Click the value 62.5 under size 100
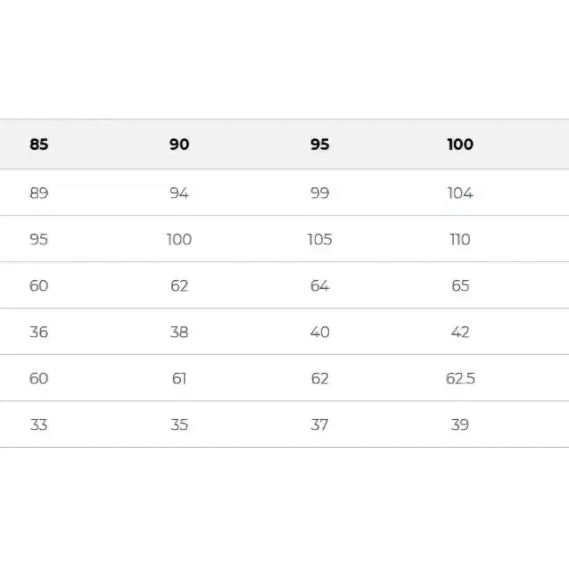 [x=460, y=378]
